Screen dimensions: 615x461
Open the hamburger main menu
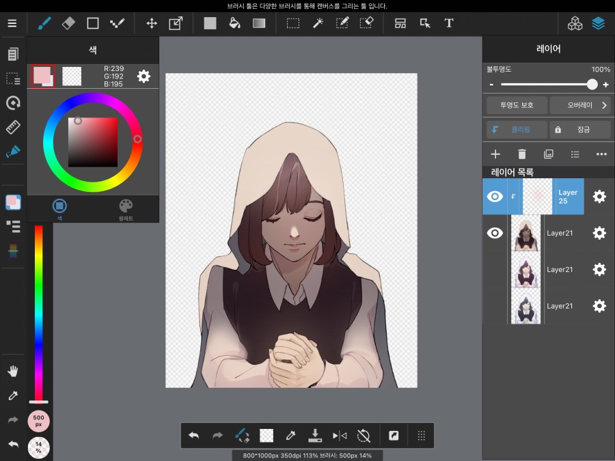point(12,23)
